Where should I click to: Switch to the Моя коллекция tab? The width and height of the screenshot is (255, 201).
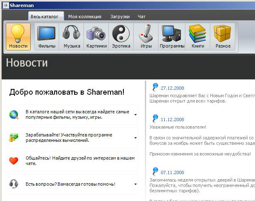pos(85,17)
